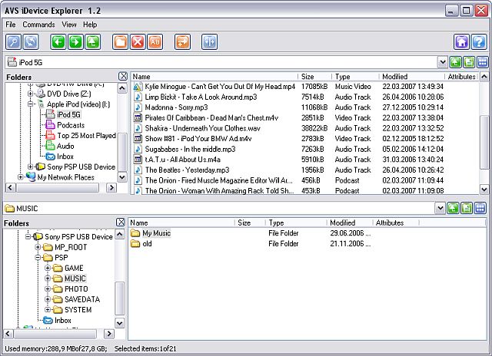Open the iPod 5G path dropdown

pyautogui.click(x=443, y=62)
